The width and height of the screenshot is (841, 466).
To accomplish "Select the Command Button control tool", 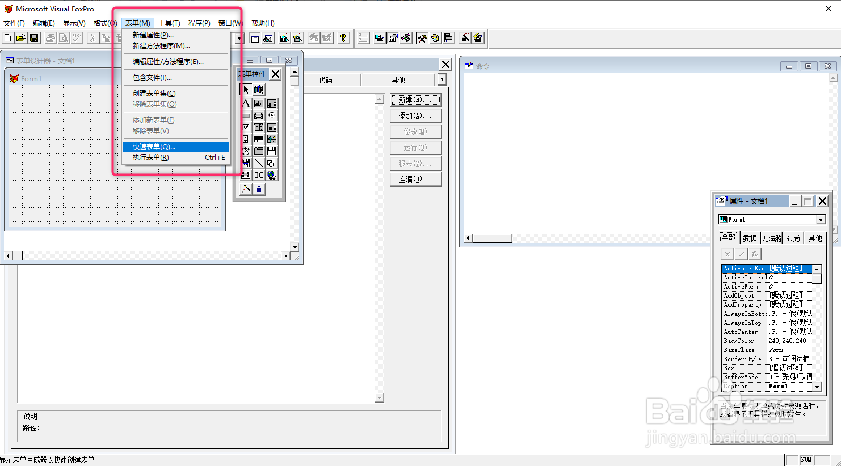I will [x=246, y=115].
